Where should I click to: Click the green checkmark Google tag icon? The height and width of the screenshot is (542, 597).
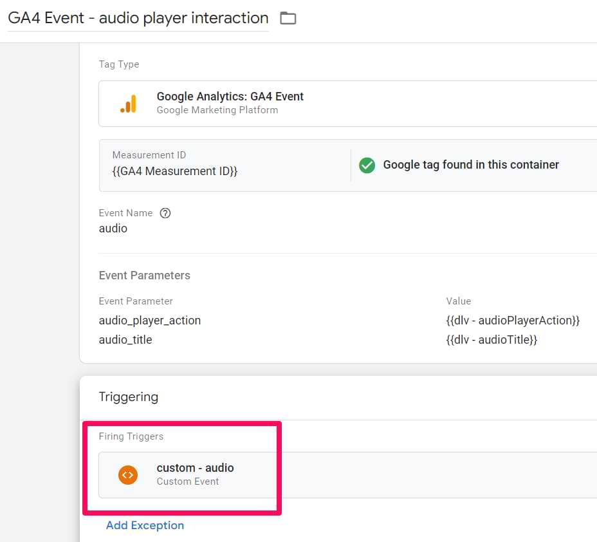pos(367,165)
